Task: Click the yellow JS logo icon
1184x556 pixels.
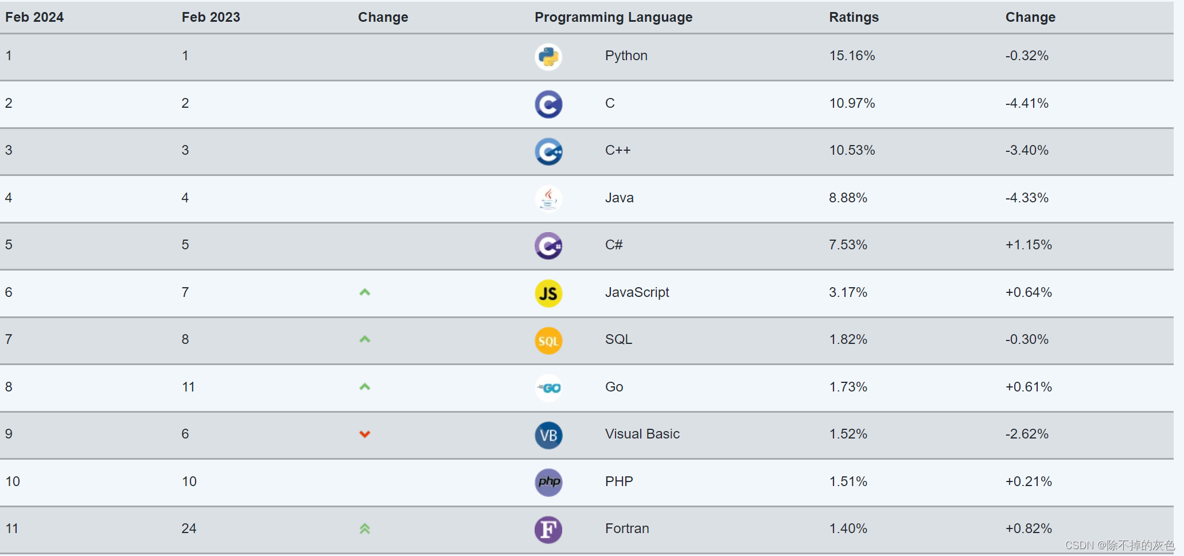Action: [548, 293]
